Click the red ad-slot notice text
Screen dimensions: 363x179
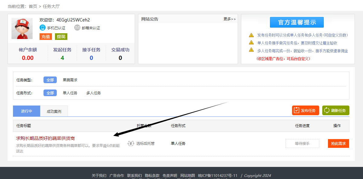tap(283, 59)
